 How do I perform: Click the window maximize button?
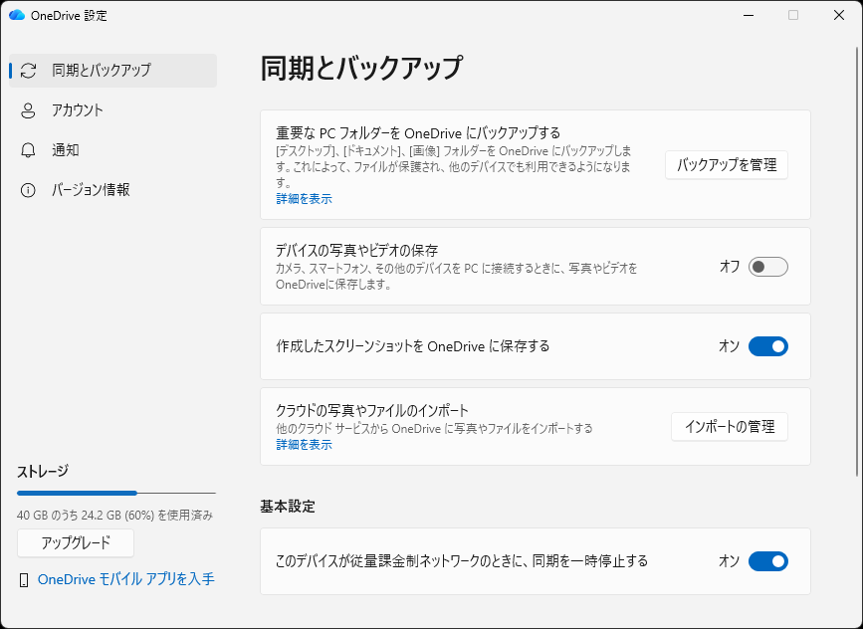791,15
